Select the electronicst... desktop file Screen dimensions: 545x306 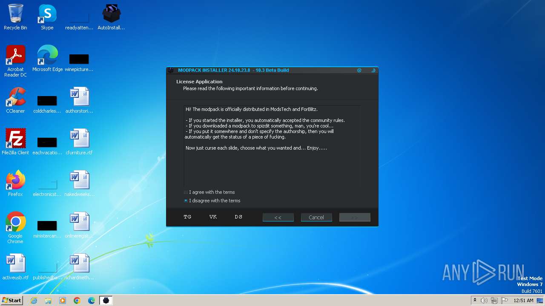tap(47, 187)
